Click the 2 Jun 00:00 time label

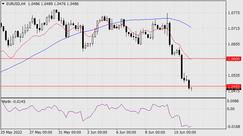tap(97, 132)
